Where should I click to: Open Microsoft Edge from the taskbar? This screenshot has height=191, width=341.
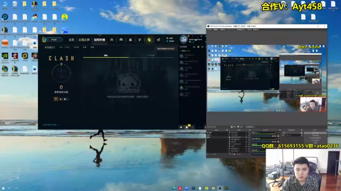click(173, 188)
